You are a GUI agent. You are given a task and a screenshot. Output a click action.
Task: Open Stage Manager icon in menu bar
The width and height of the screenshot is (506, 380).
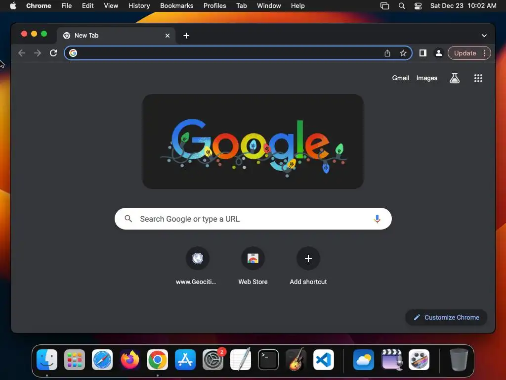pos(384,5)
